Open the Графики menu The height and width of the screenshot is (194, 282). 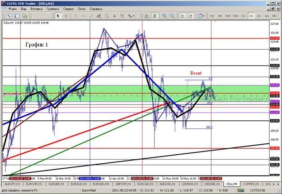click(52, 9)
